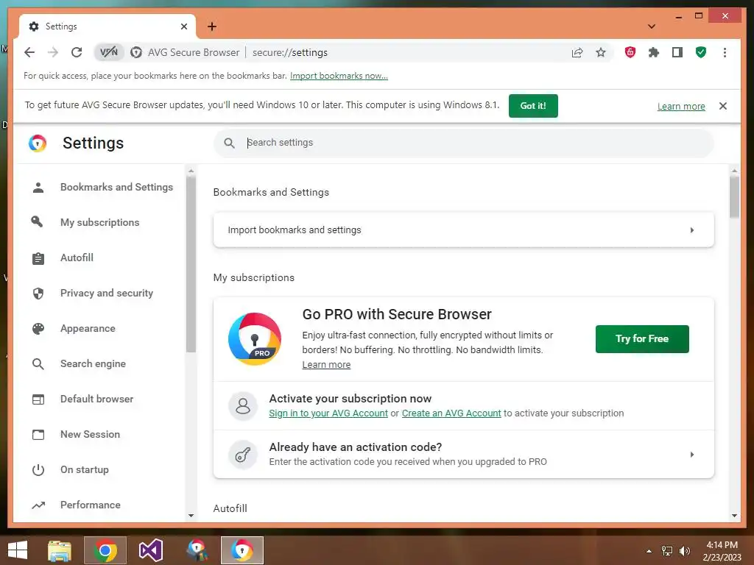Click the Got it! button

tap(533, 106)
